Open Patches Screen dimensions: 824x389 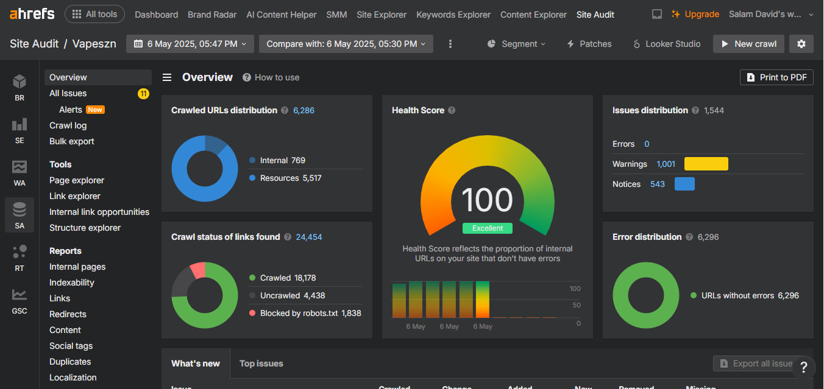click(x=589, y=44)
